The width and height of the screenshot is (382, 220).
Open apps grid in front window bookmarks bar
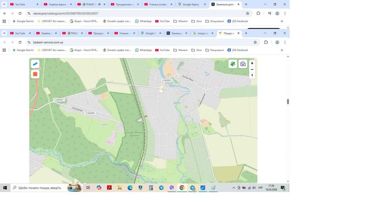tap(4, 50)
